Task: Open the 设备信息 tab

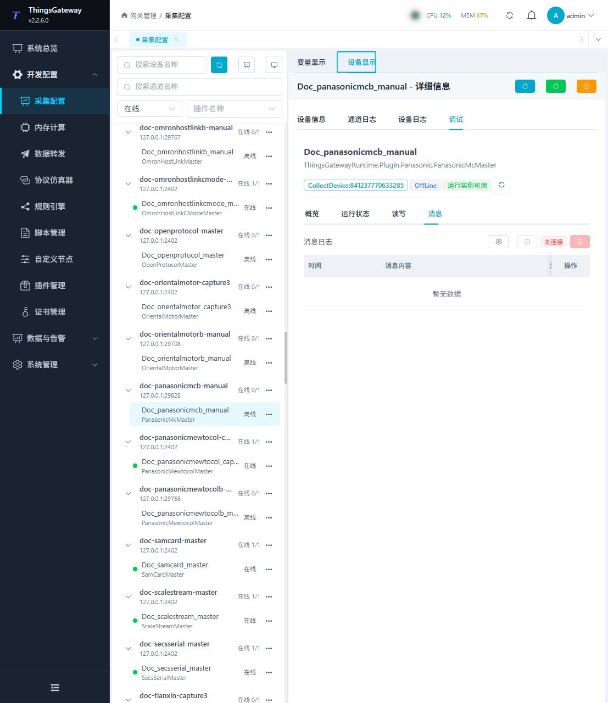Action: [311, 119]
